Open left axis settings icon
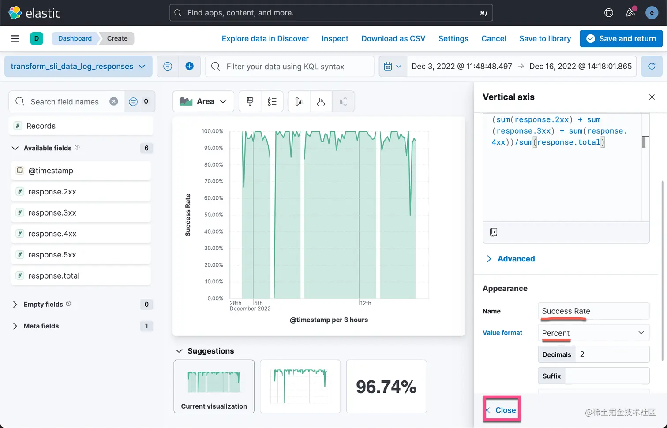The image size is (667, 428). [x=299, y=101]
